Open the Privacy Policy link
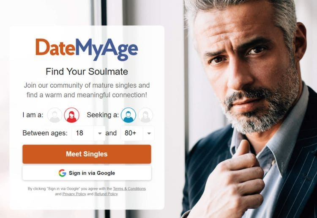 click(74, 194)
